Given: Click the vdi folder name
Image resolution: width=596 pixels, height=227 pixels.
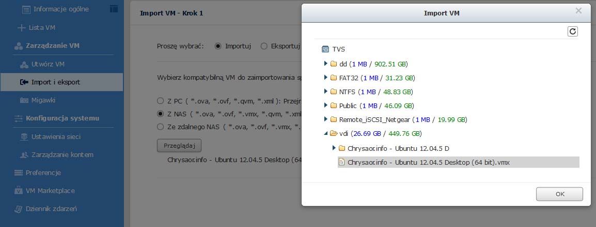Looking at the screenshot, I should pos(343,134).
